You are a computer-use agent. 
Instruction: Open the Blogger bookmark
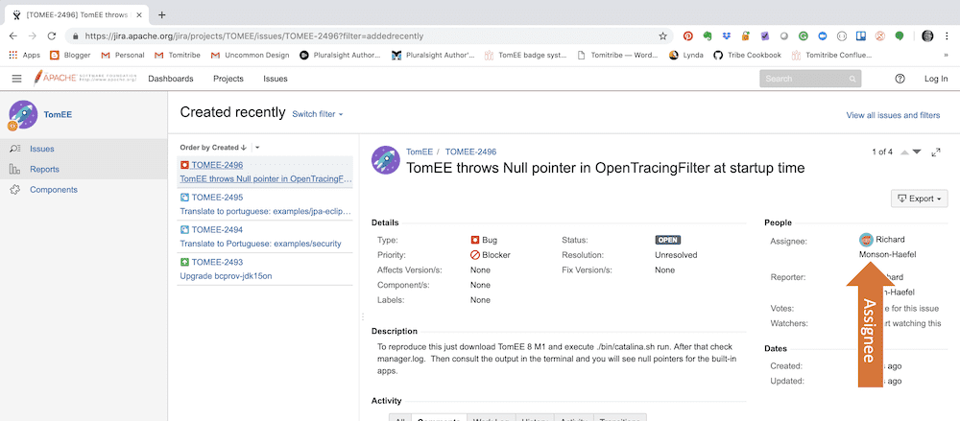(70, 55)
